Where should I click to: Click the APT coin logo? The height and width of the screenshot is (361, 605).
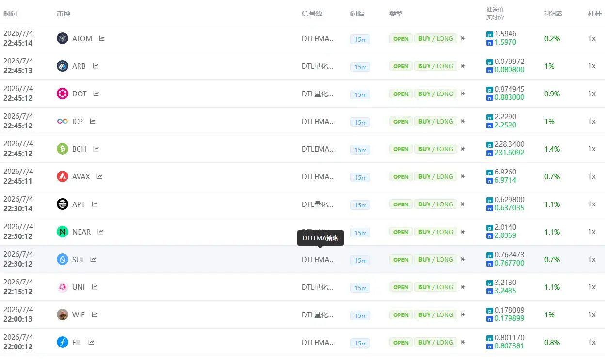coord(63,204)
